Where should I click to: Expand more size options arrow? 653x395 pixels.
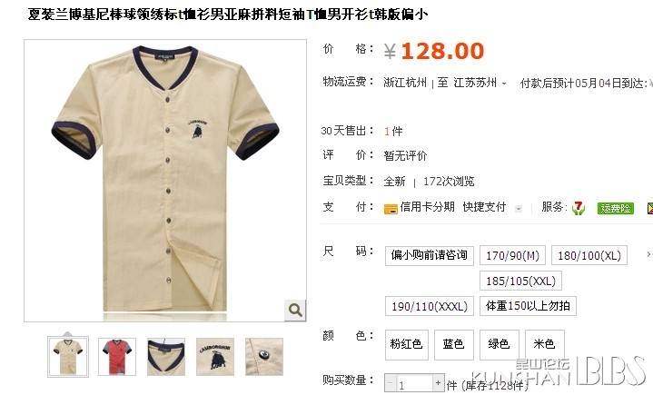(648, 254)
